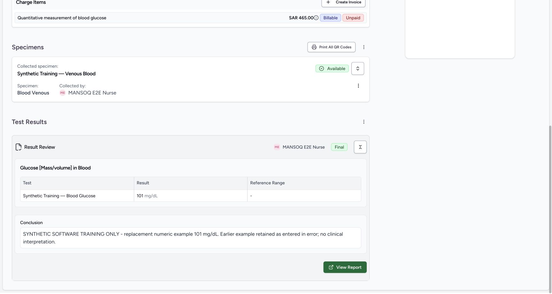Click the Billable badge
This screenshot has height=294, width=552.
[330, 18]
